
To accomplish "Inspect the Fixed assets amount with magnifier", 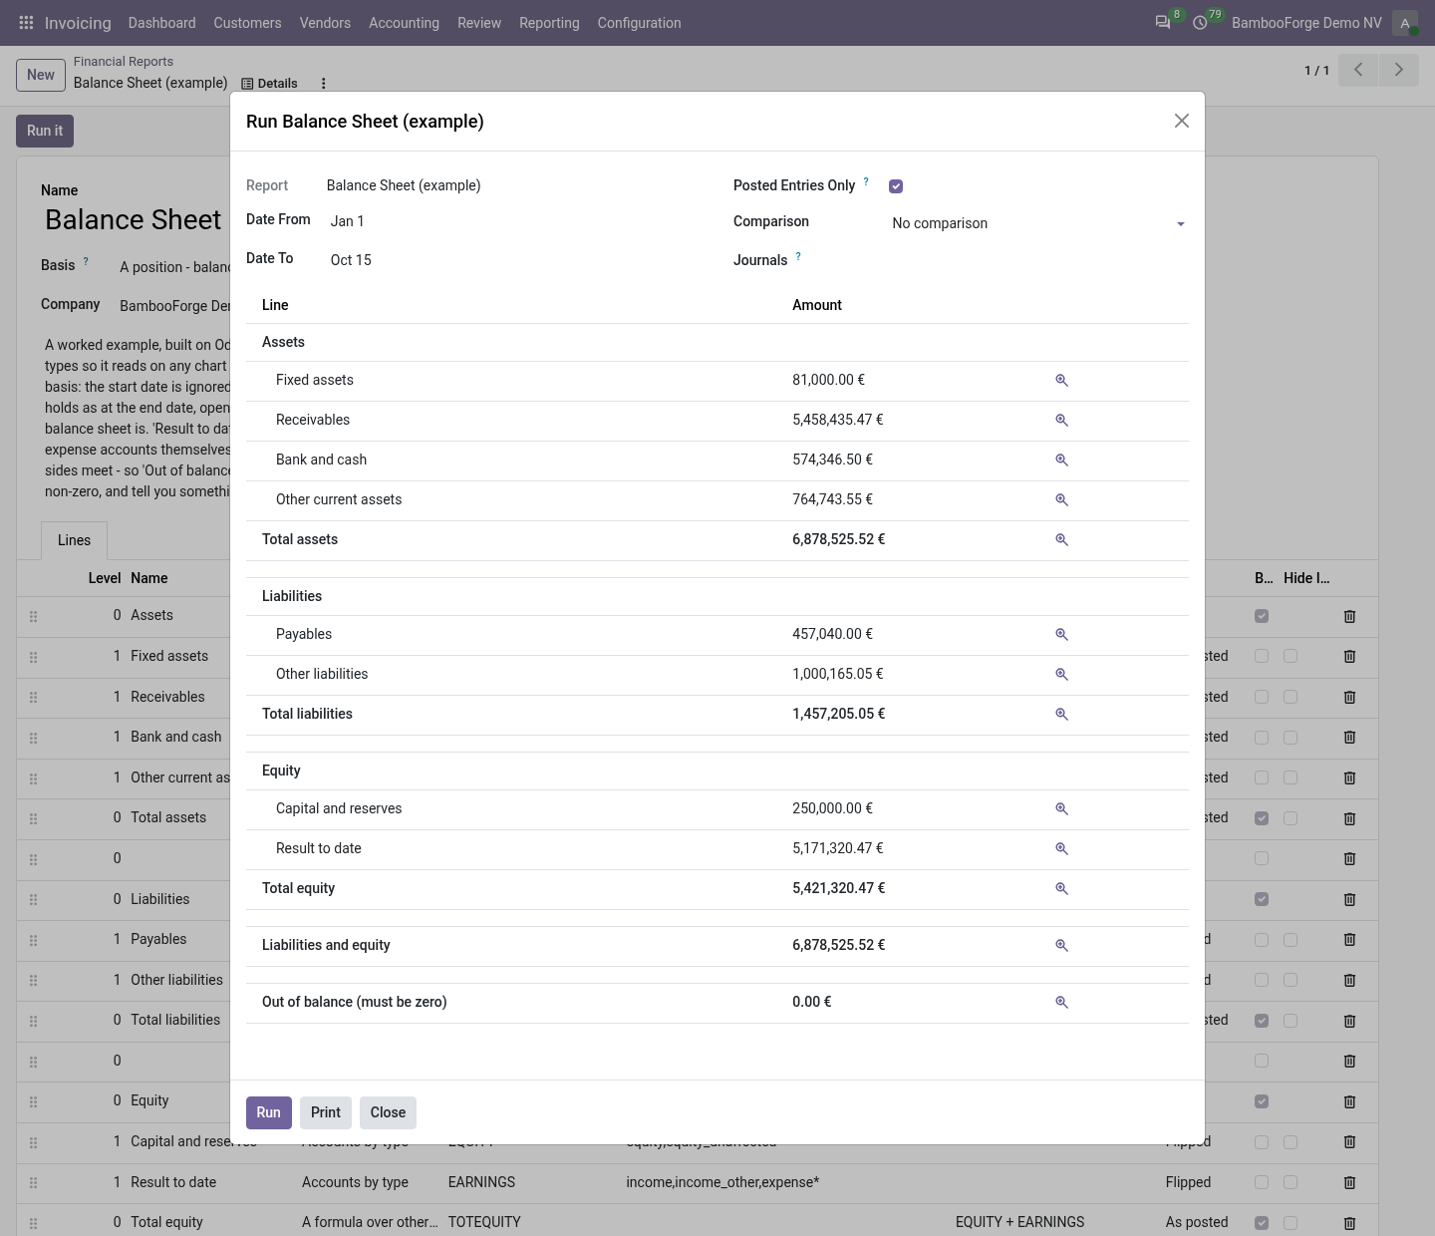I will (x=1061, y=381).
